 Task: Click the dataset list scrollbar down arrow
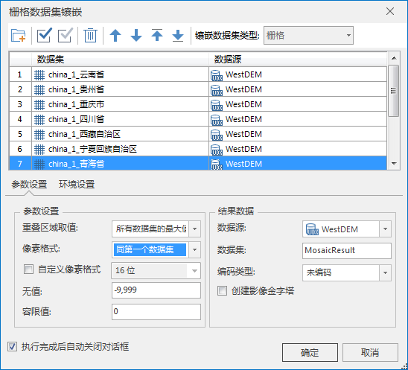(x=394, y=163)
